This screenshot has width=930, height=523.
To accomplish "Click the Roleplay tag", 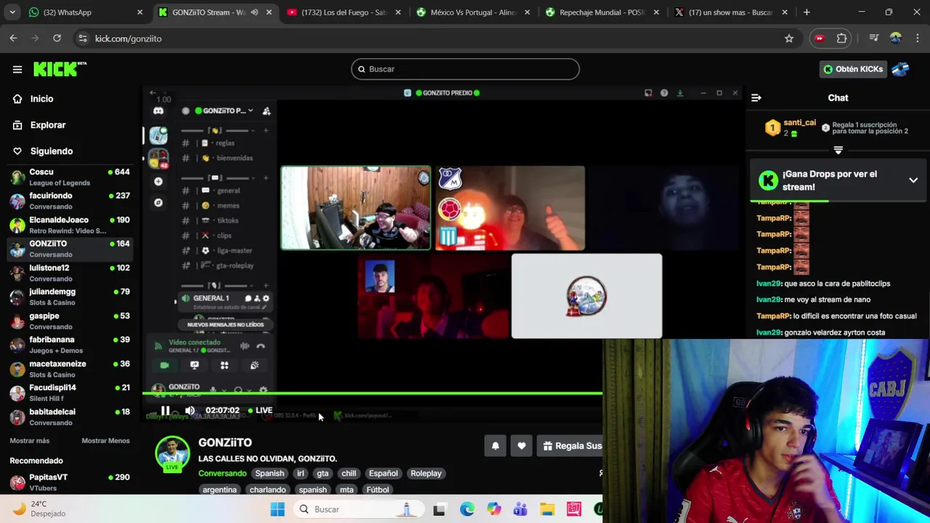I will [426, 474].
